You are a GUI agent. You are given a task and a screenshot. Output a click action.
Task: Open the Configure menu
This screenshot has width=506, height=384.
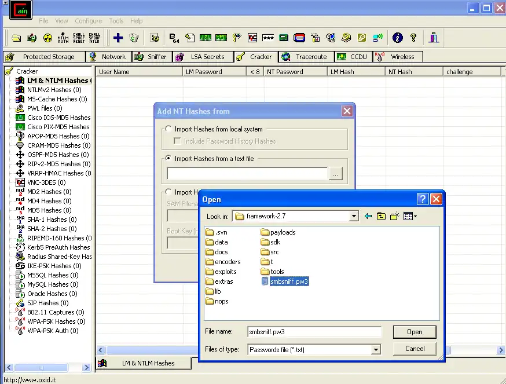(x=88, y=21)
